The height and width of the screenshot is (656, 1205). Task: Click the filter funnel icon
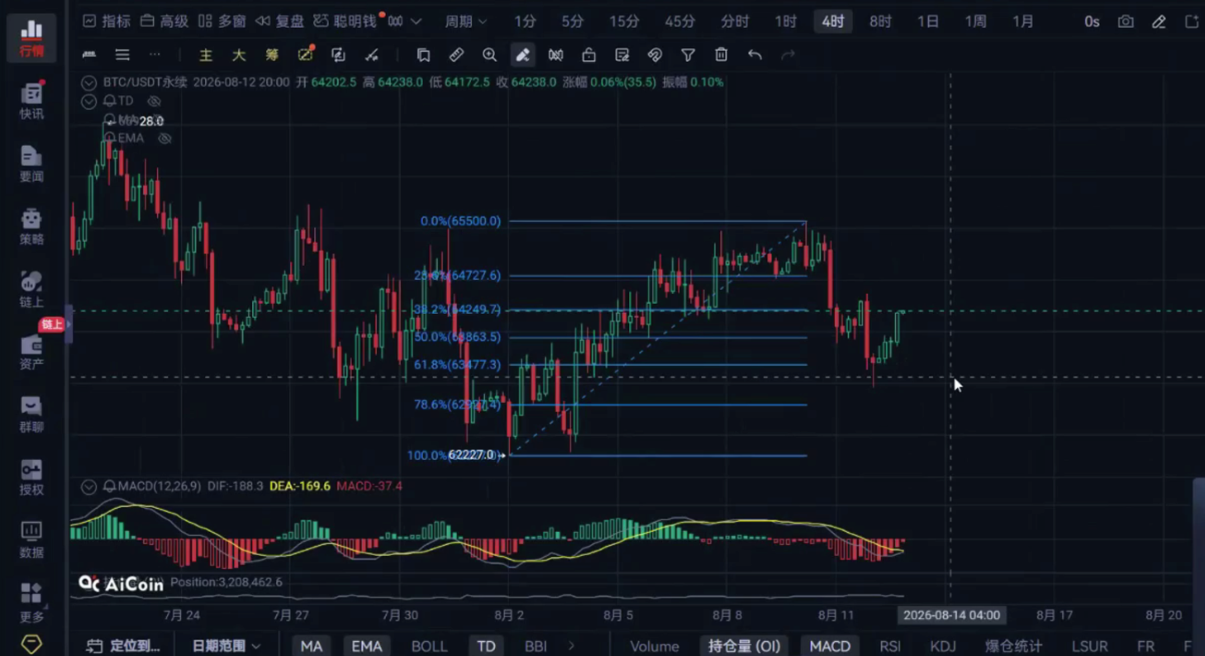(688, 55)
